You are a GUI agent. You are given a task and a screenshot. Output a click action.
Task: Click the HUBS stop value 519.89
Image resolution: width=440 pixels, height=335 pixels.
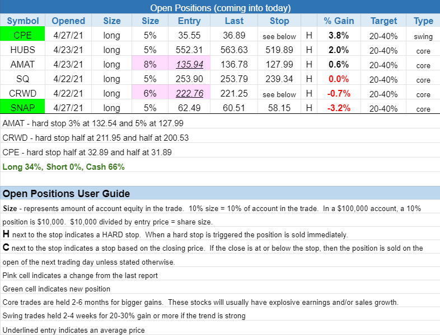[279, 50]
